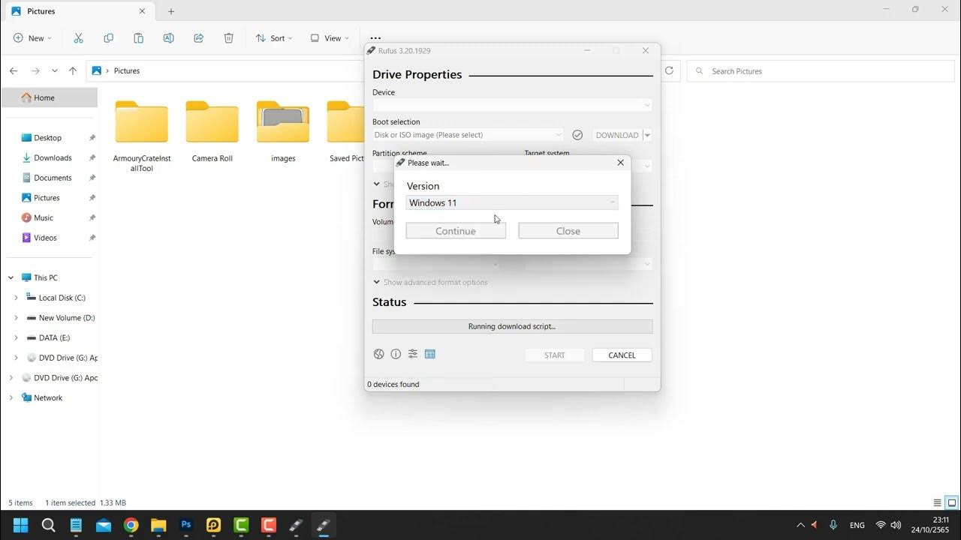The image size is (961, 540).
Task: Select Home in the navigation pane
Action: click(x=50, y=97)
